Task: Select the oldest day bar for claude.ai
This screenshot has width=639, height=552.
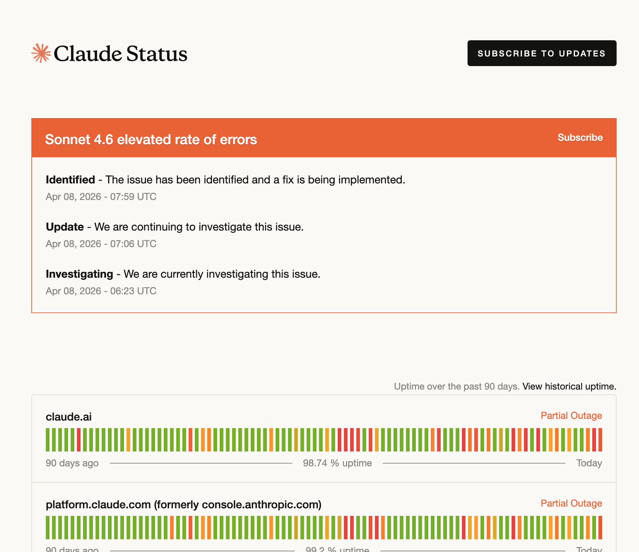Action: point(48,440)
